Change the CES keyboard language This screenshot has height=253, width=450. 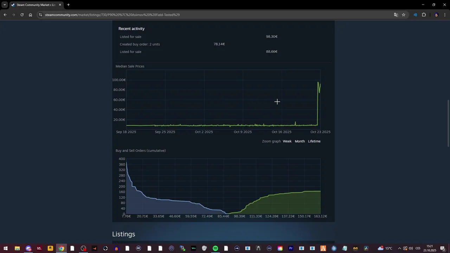[418, 248]
